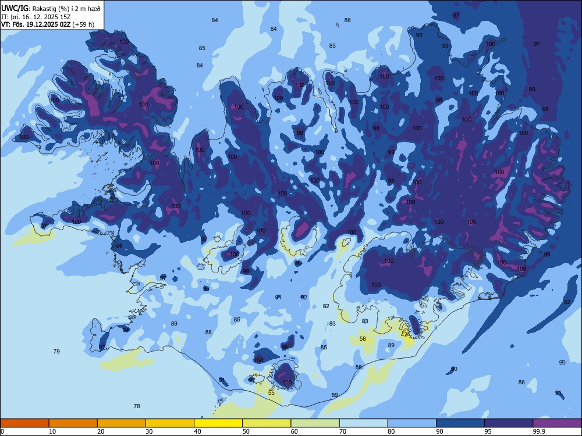Click the forecast offset '(+59 h)'
582x436 pixels.
pos(83,24)
